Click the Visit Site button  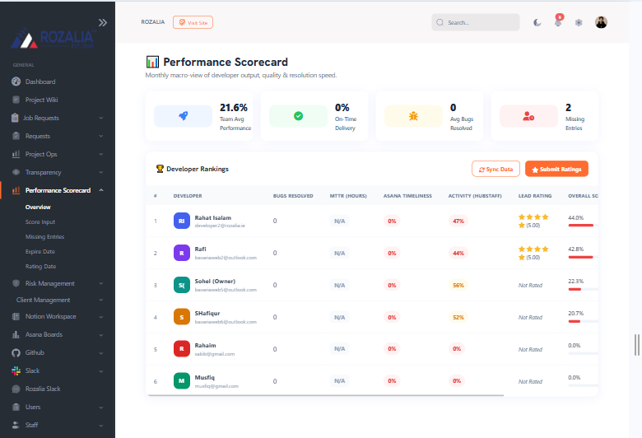[x=193, y=22]
